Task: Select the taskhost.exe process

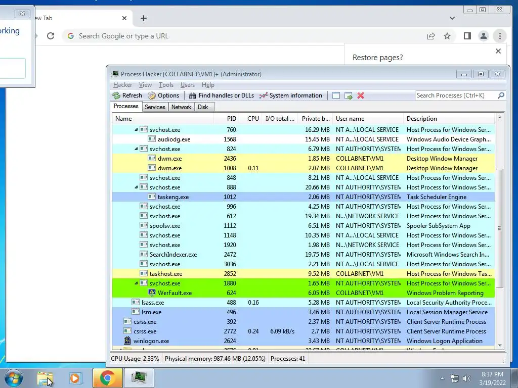Action: [x=304, y=273]
